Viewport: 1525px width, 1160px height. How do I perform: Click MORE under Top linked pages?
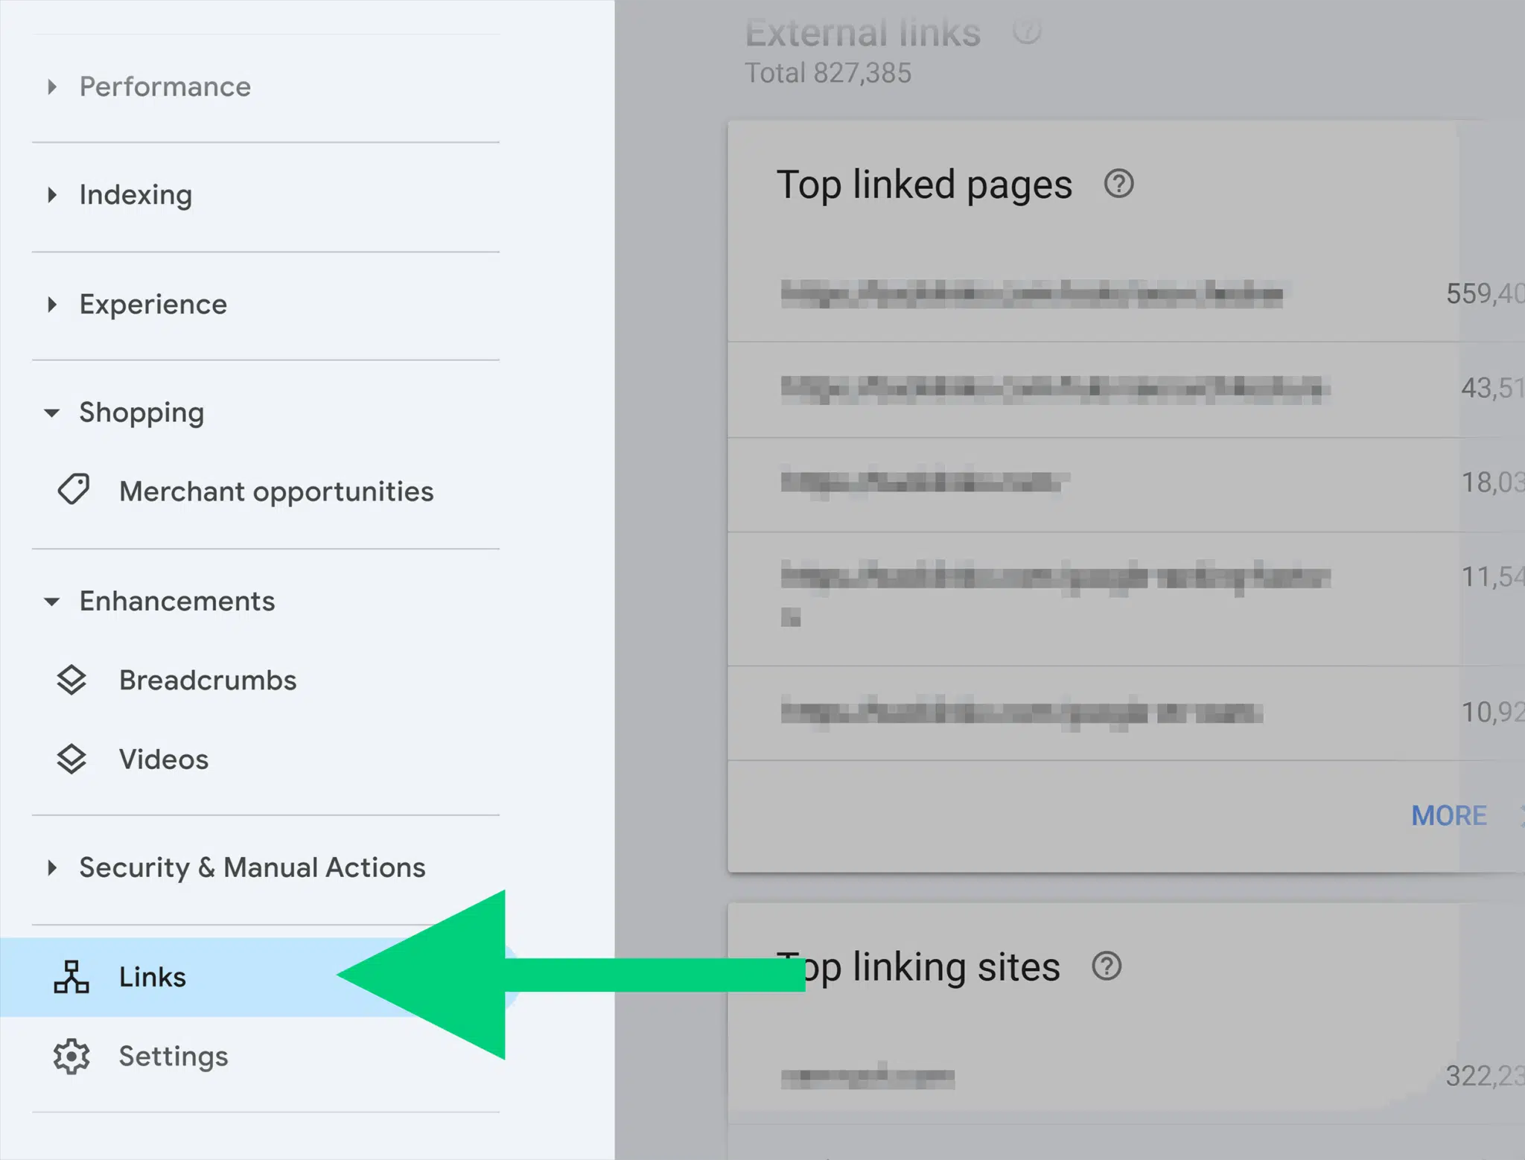1449,815
